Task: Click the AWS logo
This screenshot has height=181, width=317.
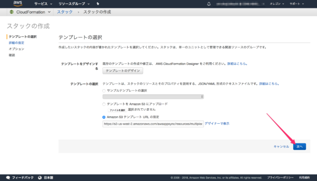Action: (18, 3)
